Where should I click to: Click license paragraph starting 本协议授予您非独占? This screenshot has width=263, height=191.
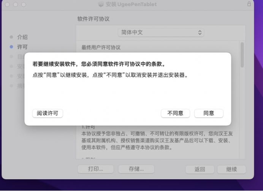pyautogui.click(x=157, y=140)
